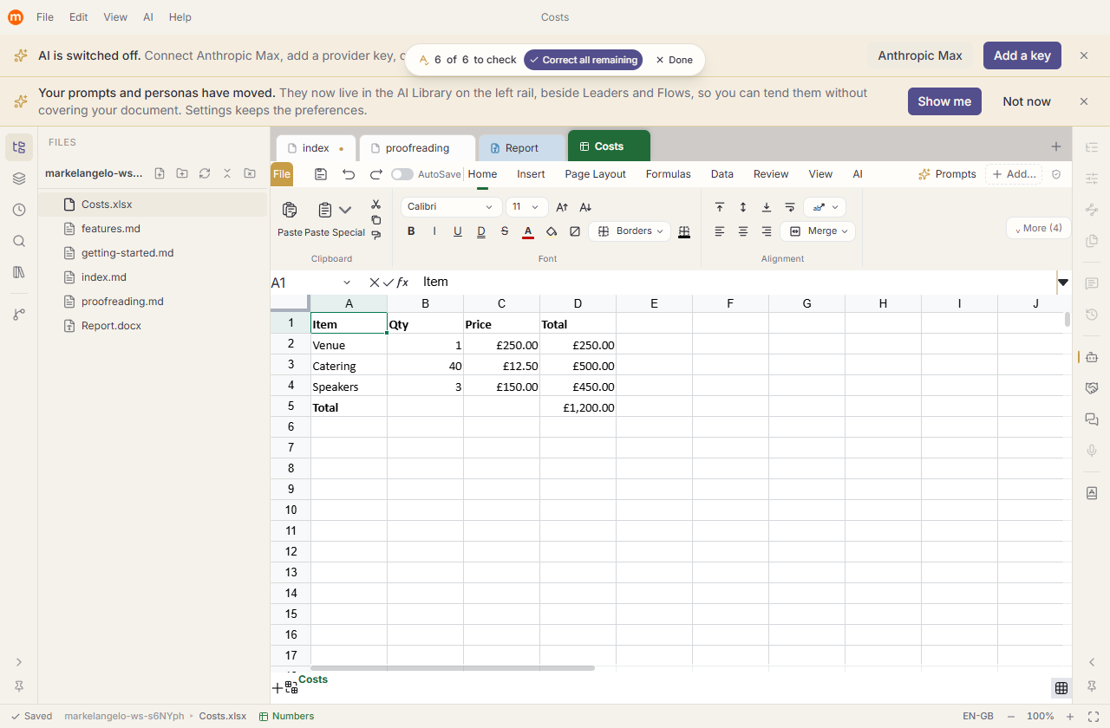This screenshot has height=728, width=1110.
Task: Click the Anthropic Max button
Action: coord(920,55)
